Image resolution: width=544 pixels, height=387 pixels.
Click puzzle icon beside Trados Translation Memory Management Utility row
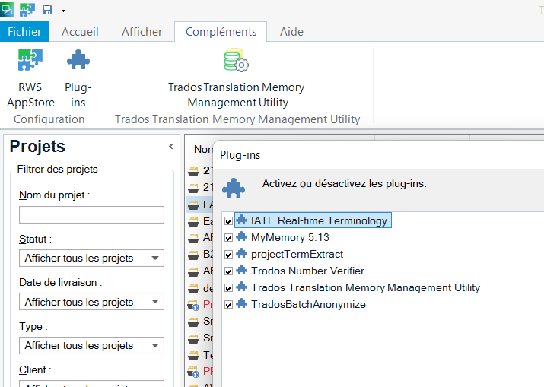[241, 287]
